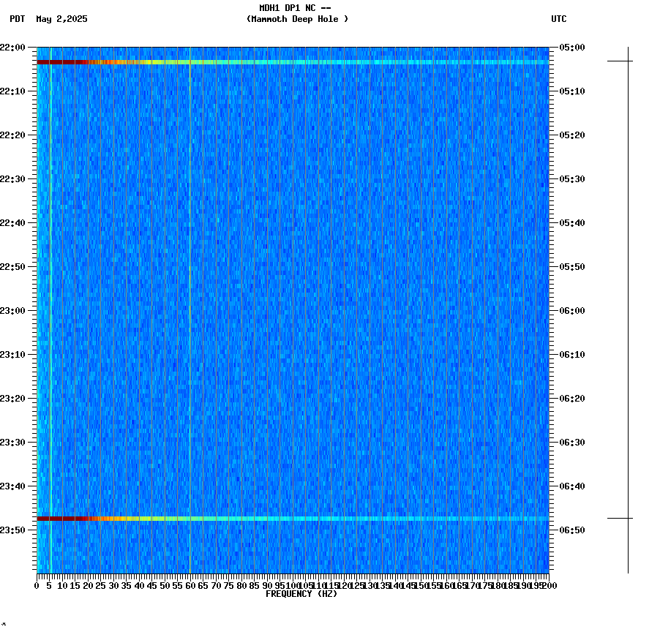Click the small .m text at bottom left
The image size is (660, 632).
click(x=5, y=625)
